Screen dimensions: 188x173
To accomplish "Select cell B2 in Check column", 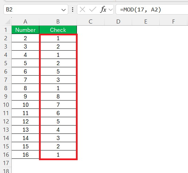I will tap(58, 38).
